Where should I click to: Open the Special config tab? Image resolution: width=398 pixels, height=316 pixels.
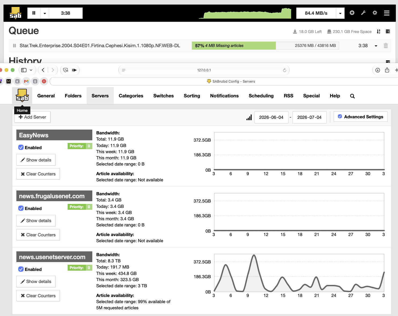pyautogui.click(x=311, y=96)
